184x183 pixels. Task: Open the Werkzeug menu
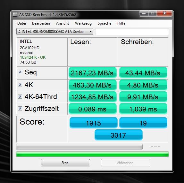pos(83,23)
